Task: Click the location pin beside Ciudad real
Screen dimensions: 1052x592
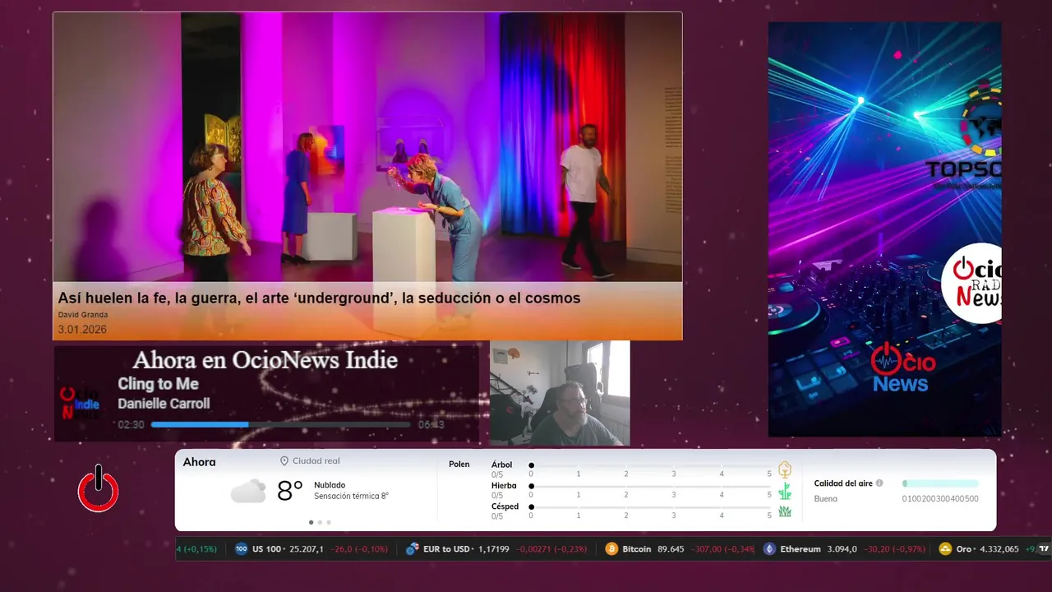Action: click(284, 461)
